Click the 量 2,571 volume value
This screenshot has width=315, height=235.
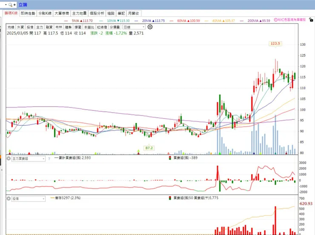[x=136, y=33]
